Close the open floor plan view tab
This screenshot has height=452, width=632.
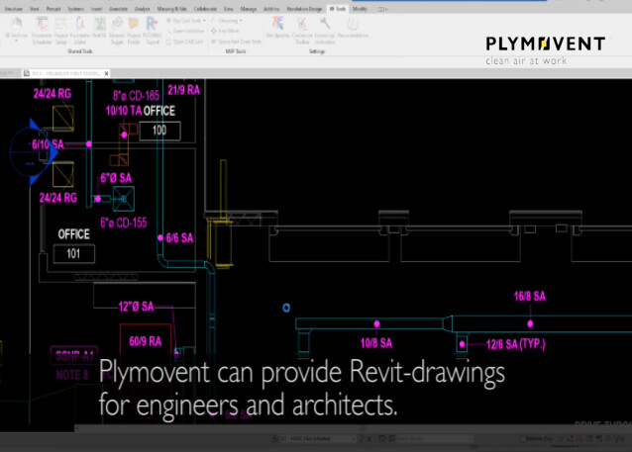(x=106, y=73)
